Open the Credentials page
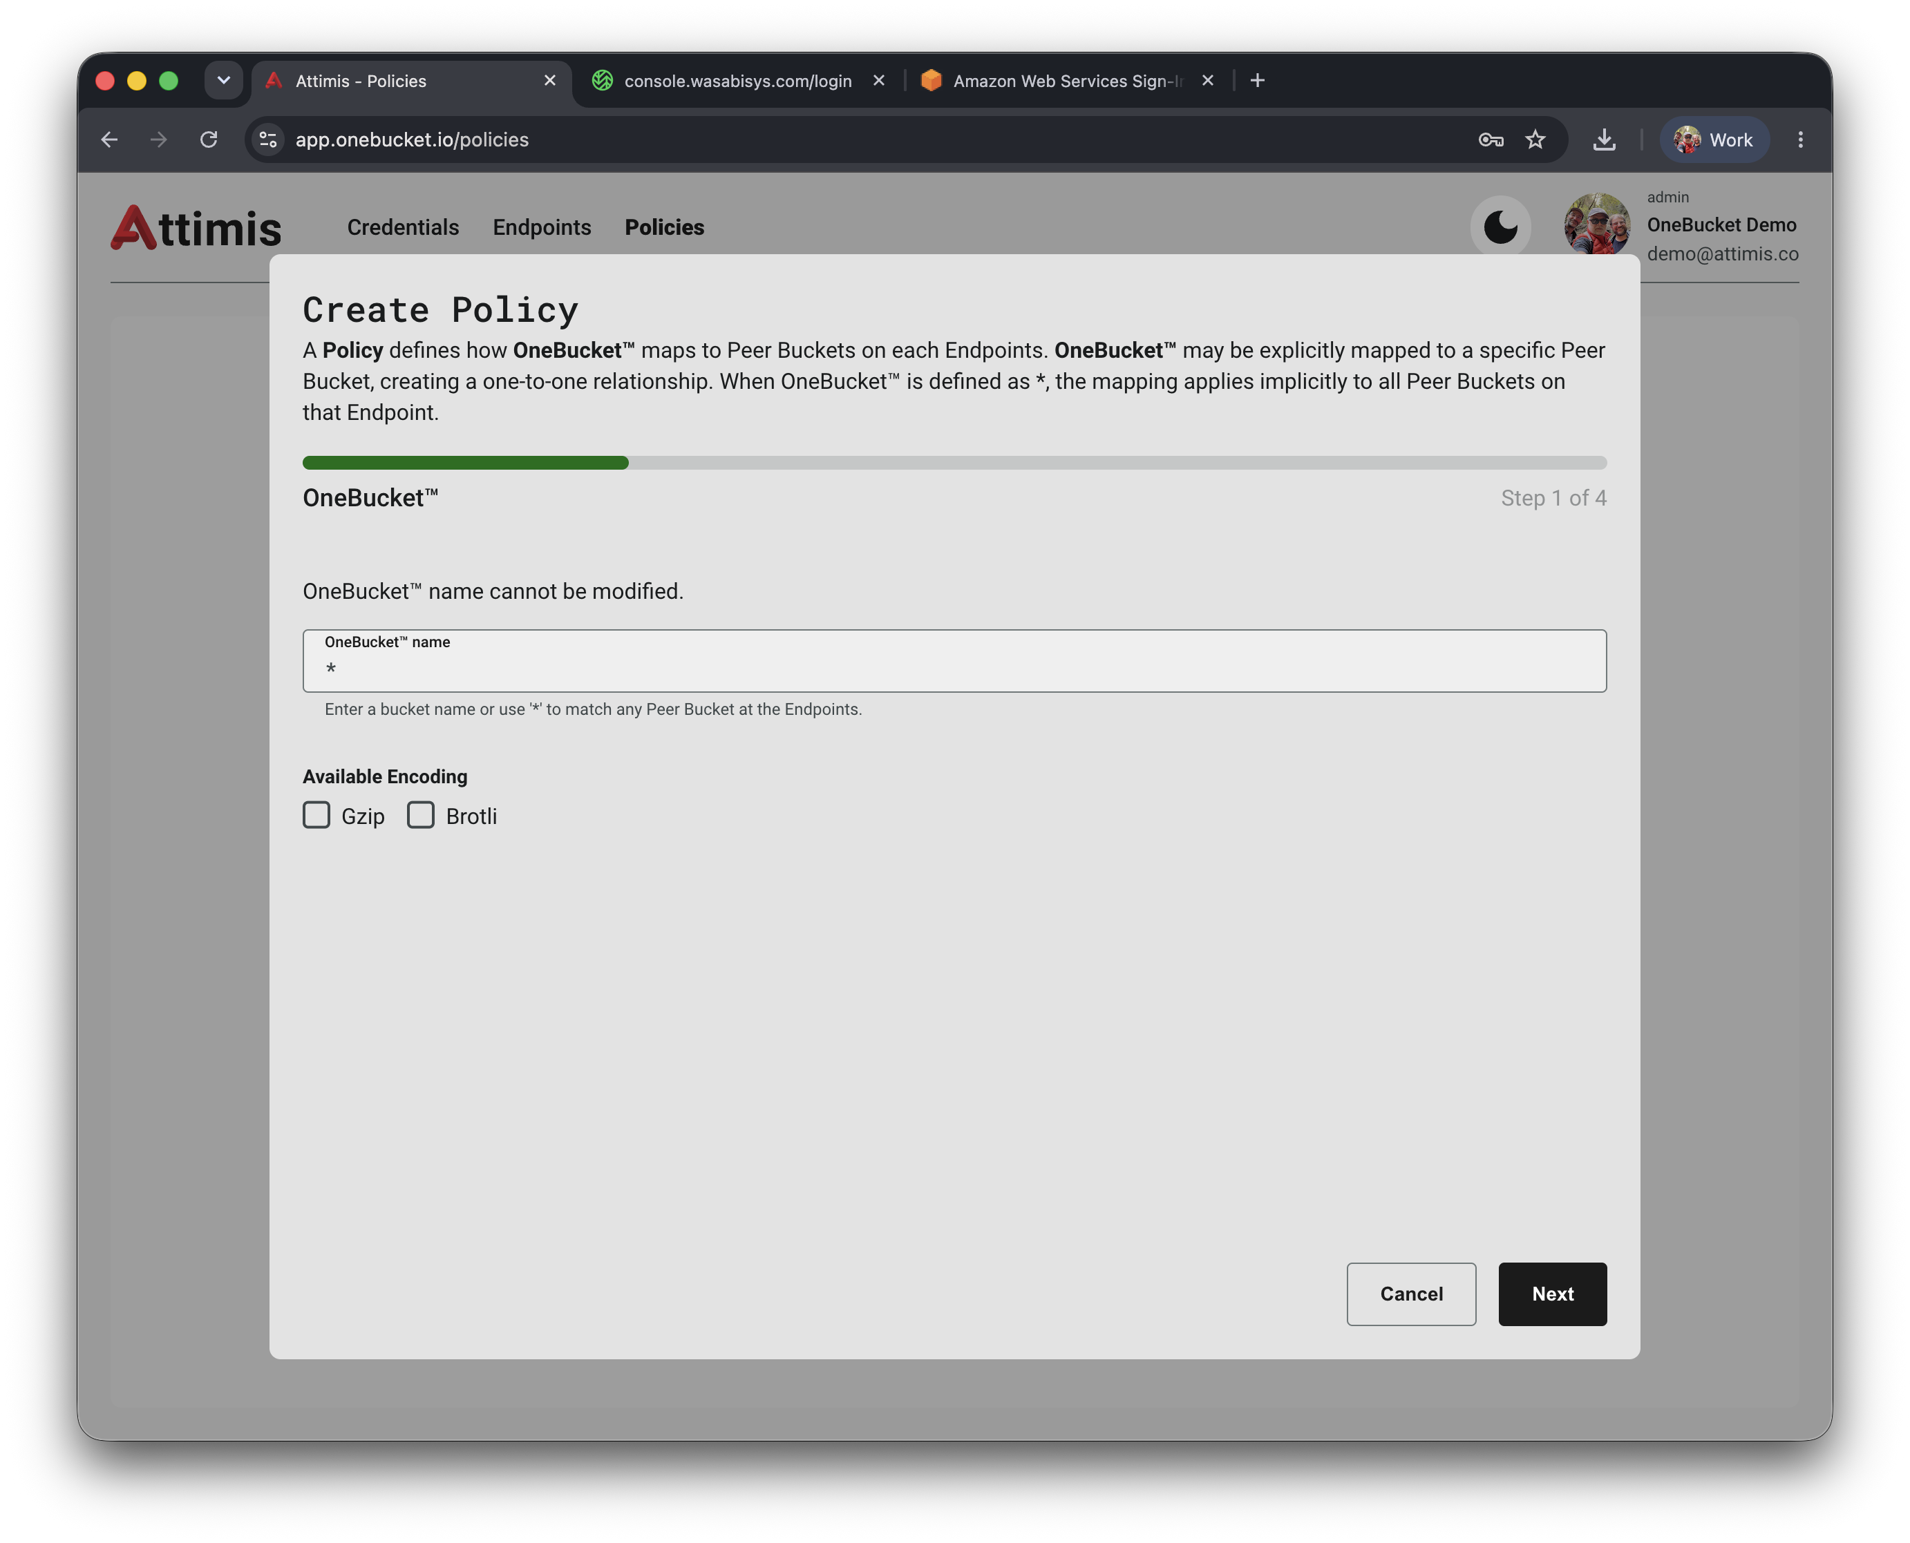 pos(403,227)
